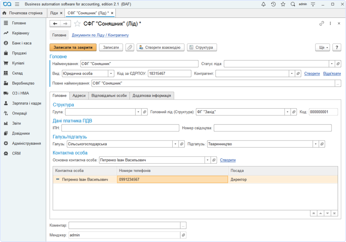Screen dimensions: 346x242
Task: Open the history clock icon
Action: pos(273,4)
